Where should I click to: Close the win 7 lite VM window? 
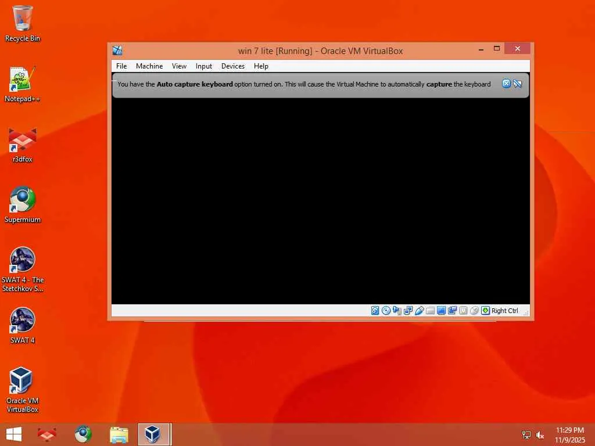point(517,49)
